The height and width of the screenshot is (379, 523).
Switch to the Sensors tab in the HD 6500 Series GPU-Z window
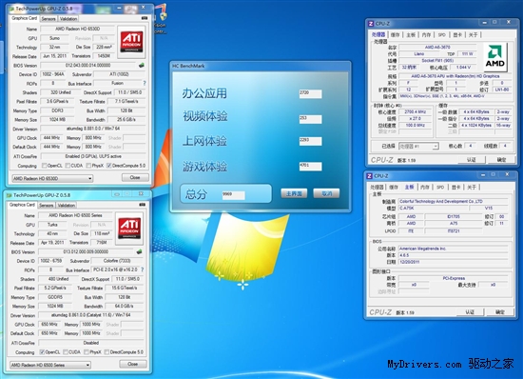click(47, 205)
